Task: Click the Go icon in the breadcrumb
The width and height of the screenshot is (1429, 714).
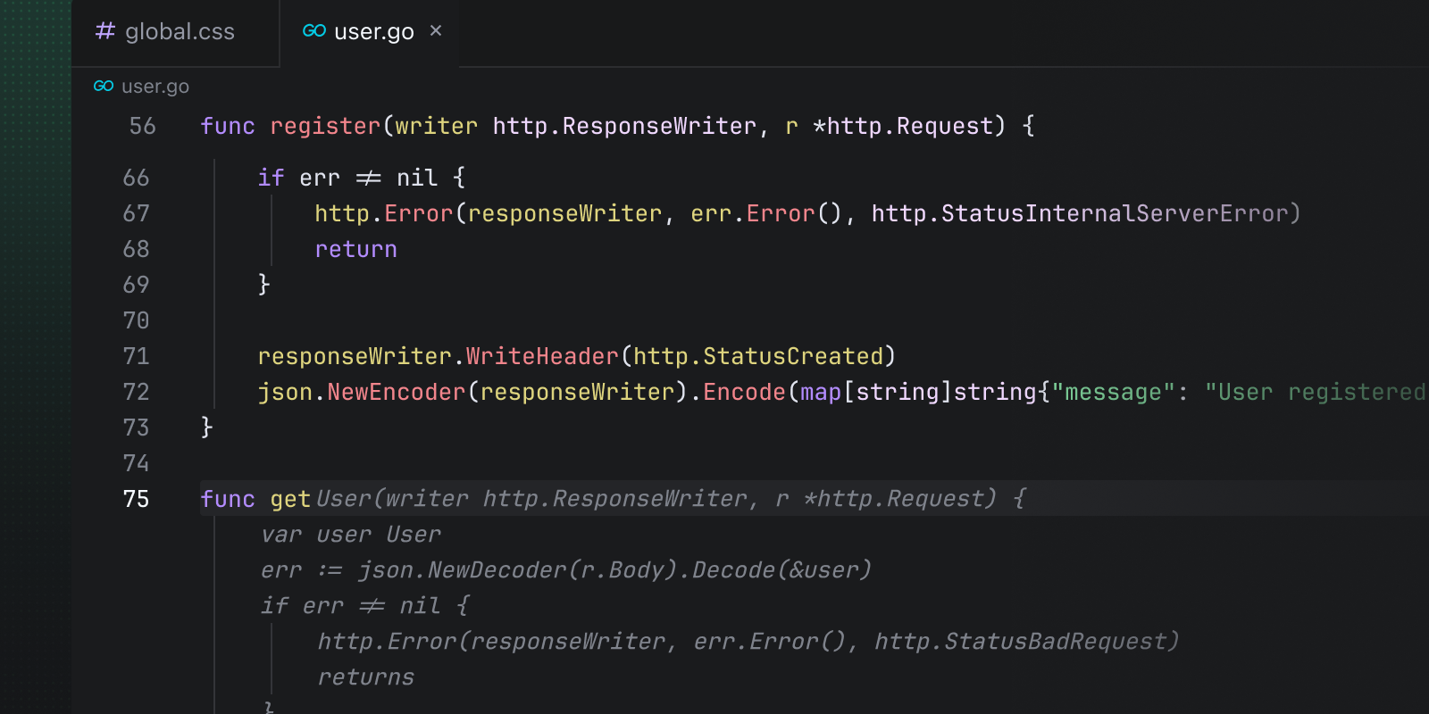Action: (x=104, y=87)
